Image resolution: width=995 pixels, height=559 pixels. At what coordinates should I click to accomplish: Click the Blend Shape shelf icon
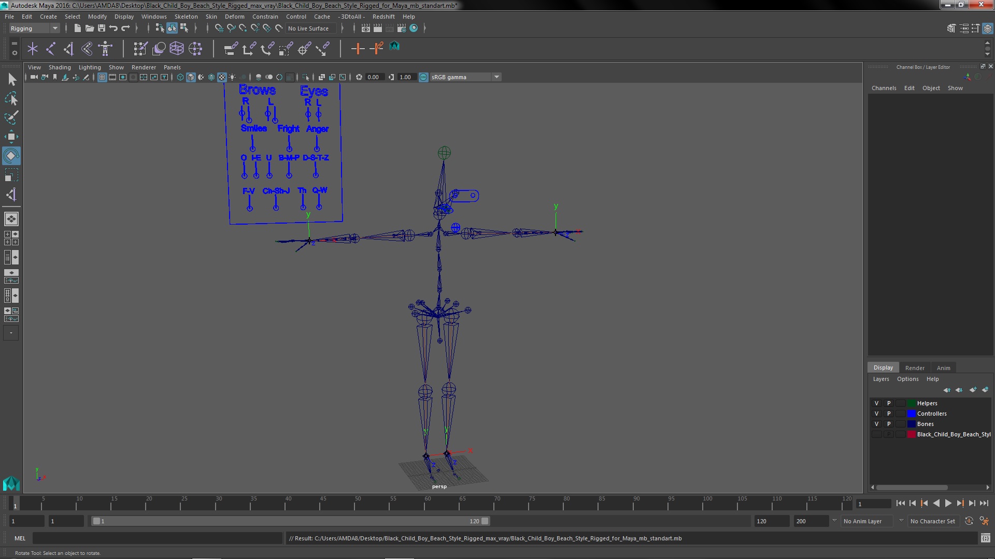click(x=159, y=49)
